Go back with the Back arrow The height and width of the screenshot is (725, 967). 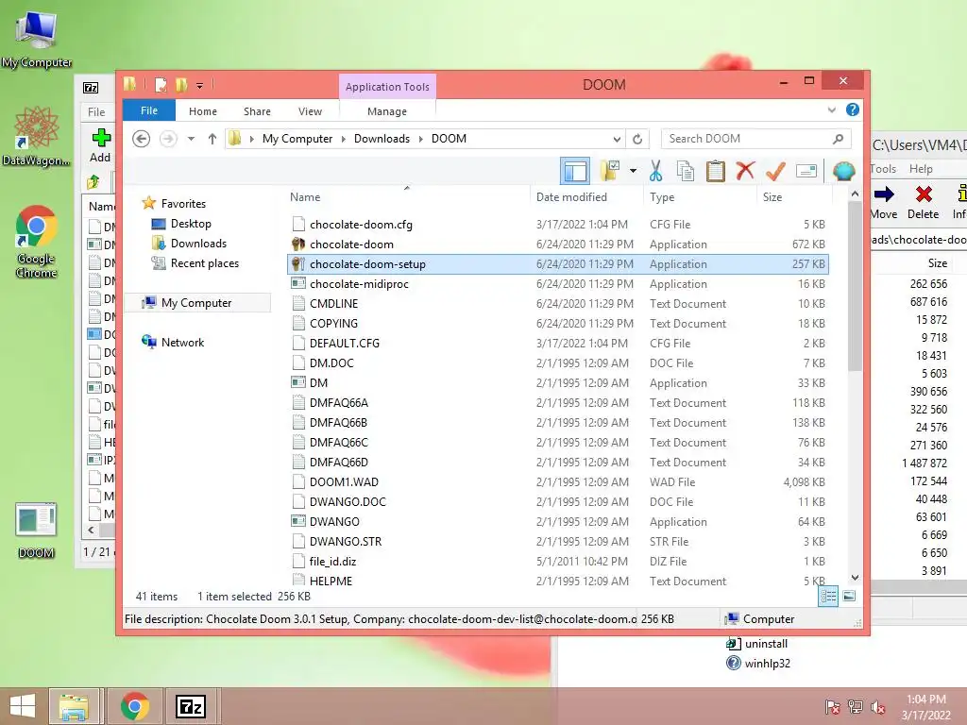click(142, 139)
